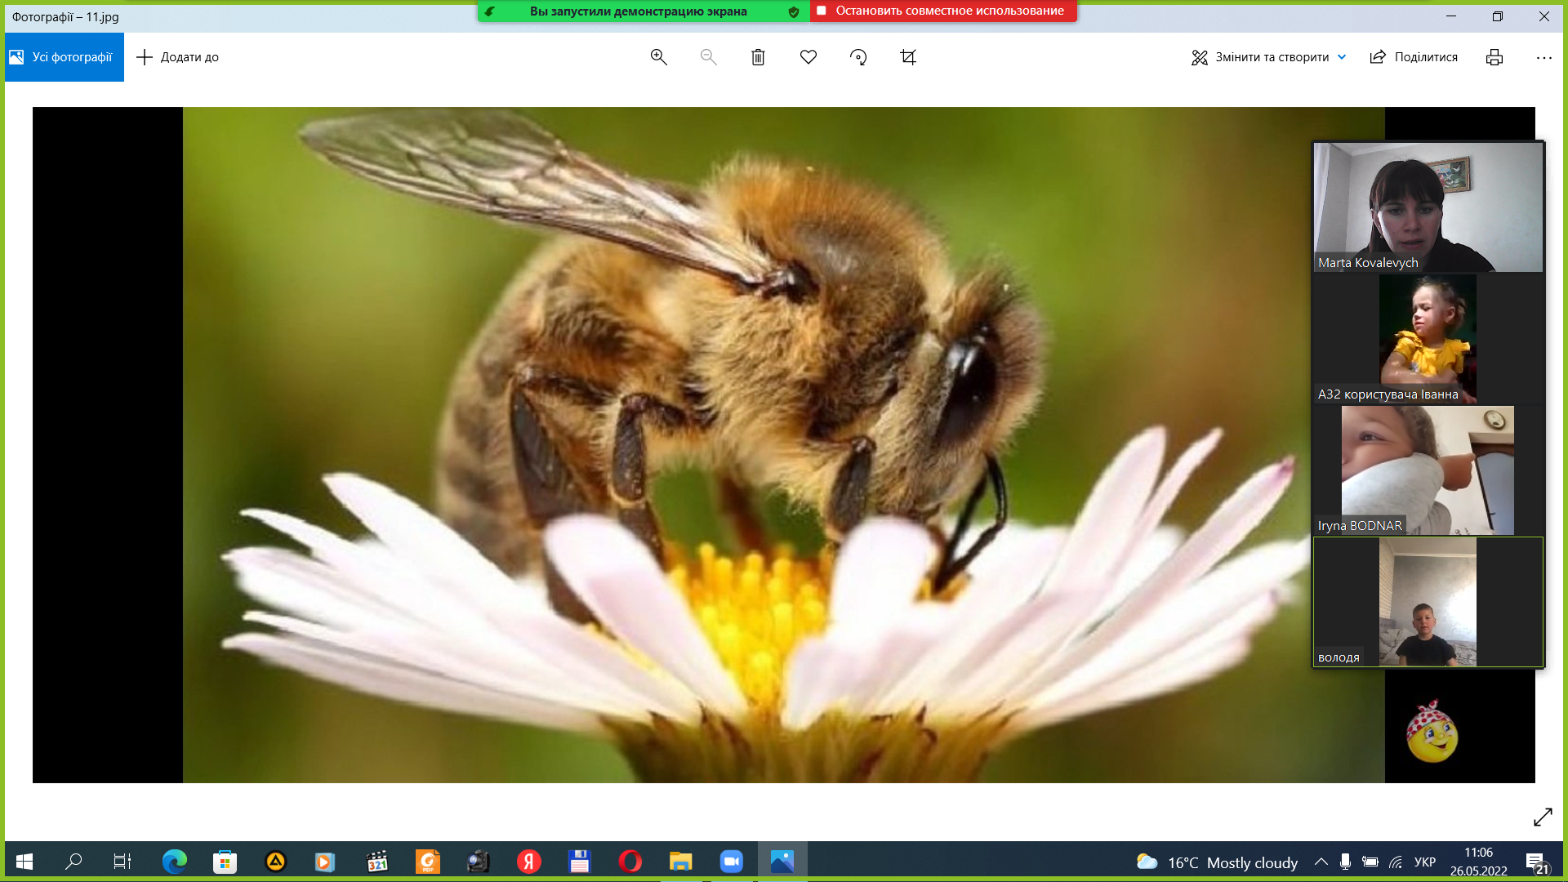Viewport: 1568px width, 882px height.
Task: Click the shield icon in the sharing banner
Action: (x=794, y=11)
